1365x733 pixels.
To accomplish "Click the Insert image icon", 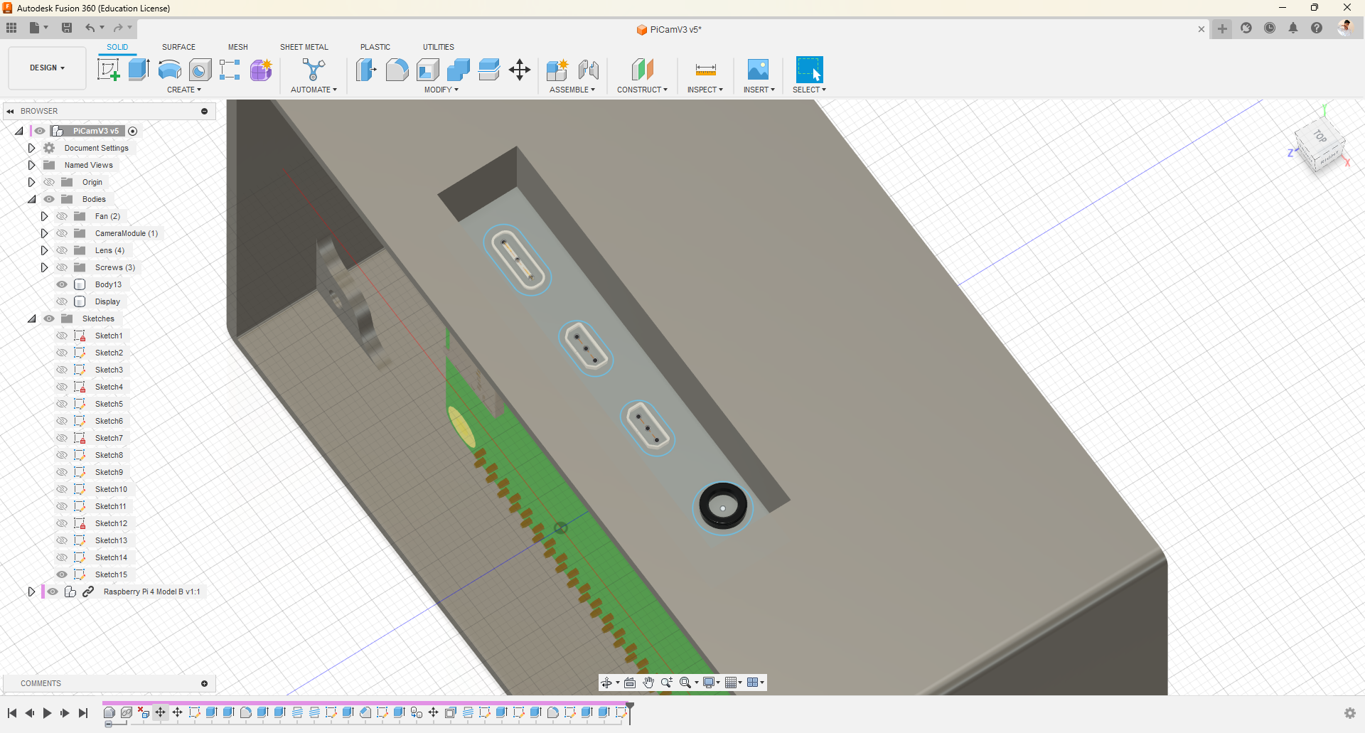I will pos(758,70).
